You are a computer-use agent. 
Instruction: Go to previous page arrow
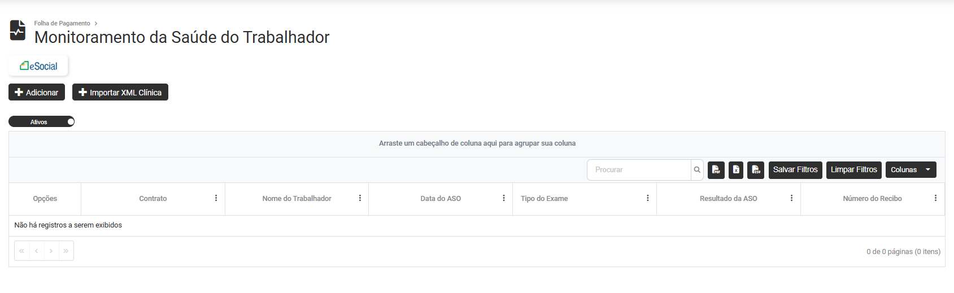coord(36,251)
